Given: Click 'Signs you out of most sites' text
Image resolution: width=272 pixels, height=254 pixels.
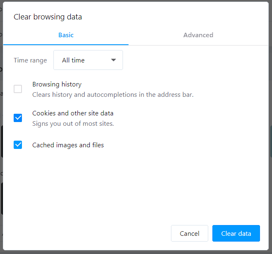Looking at the screenshot, I should click(73, 124).
